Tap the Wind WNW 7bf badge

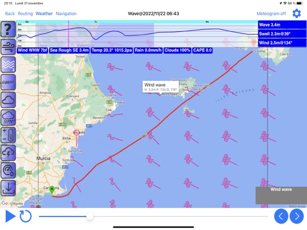[x=32, y=50]
